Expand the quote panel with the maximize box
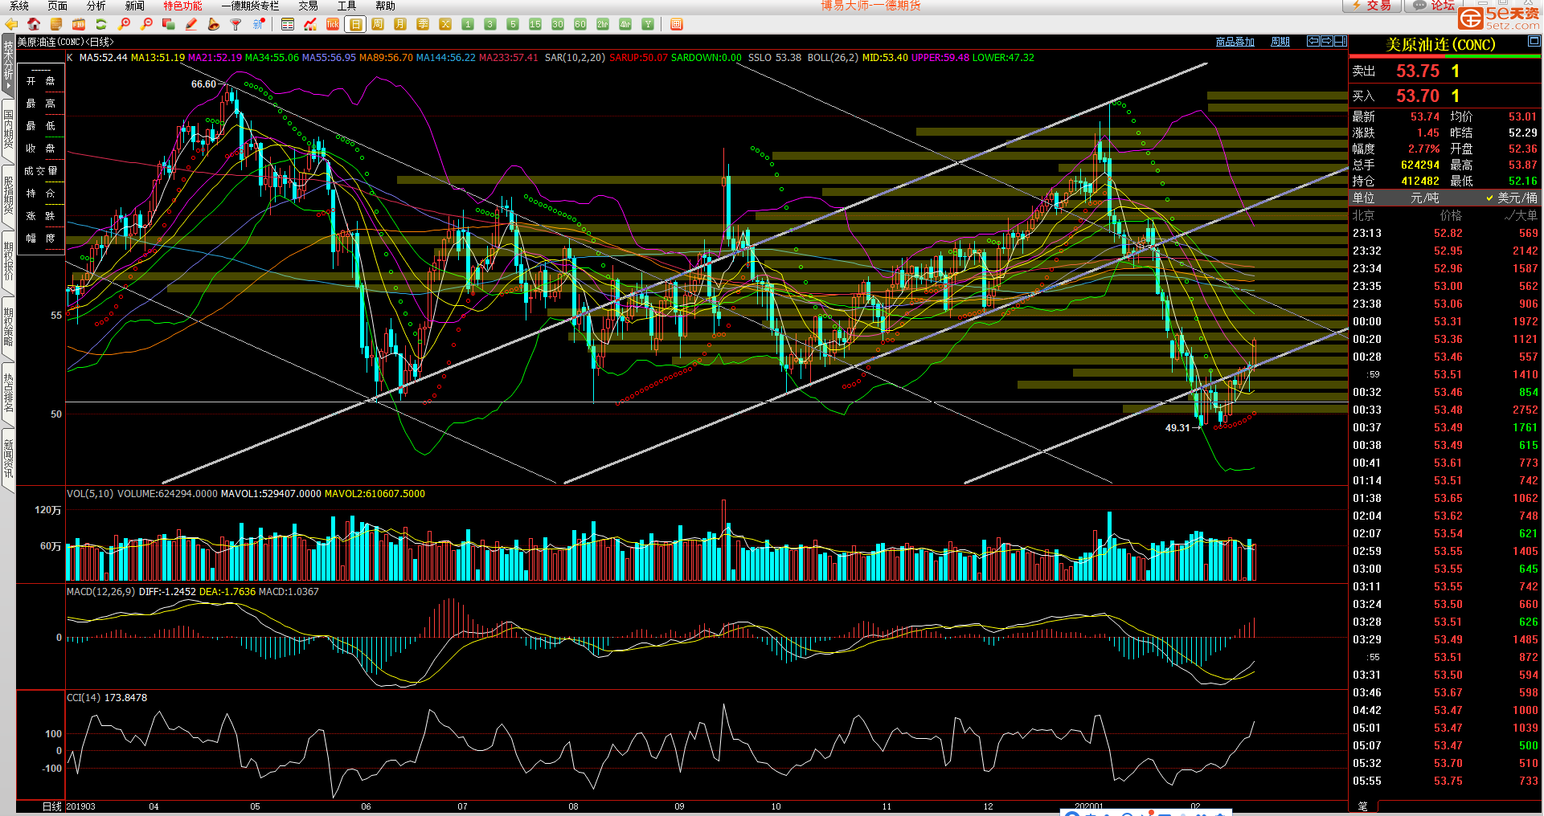This screenshot has width=1544, height=816. click(x=1534, y=41)
